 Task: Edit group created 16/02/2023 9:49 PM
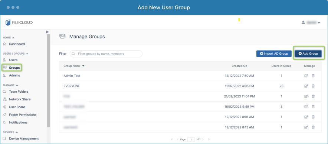tap(306, 107)
